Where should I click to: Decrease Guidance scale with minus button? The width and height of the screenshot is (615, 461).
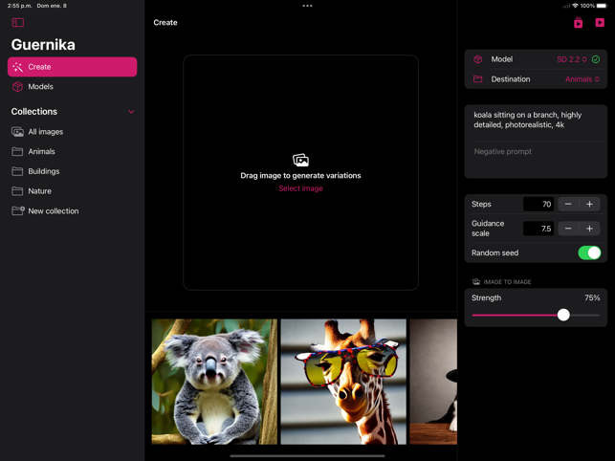(x=568, y=229)
